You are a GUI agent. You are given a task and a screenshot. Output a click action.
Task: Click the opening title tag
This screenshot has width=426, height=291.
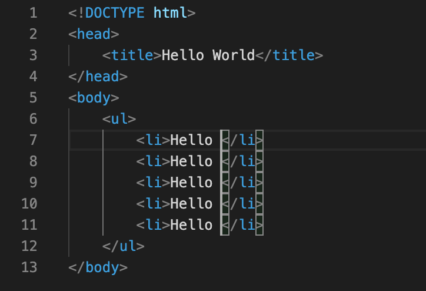132,55
